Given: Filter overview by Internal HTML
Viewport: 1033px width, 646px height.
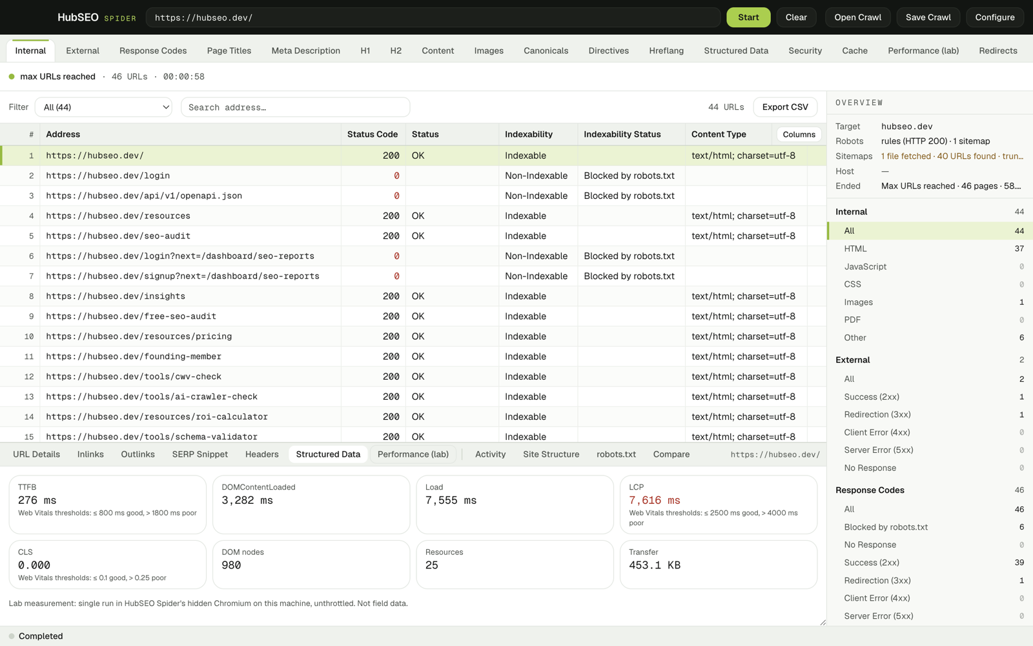Looking at the screenshot, I should click(930, 249).
